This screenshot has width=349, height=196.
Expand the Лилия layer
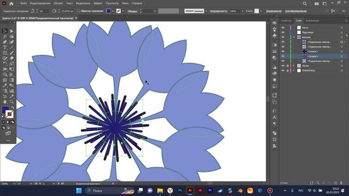click(x=293, y=66)
